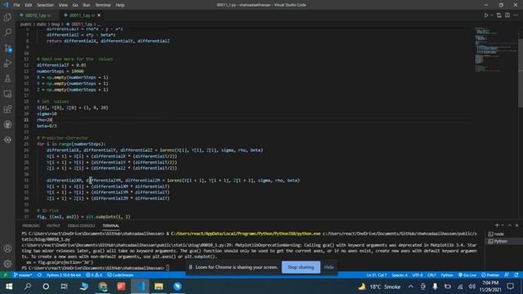The image size is (523, 294).
Task: Click the open changes icon in editor toolbar
Action: [x=499, y=16]
